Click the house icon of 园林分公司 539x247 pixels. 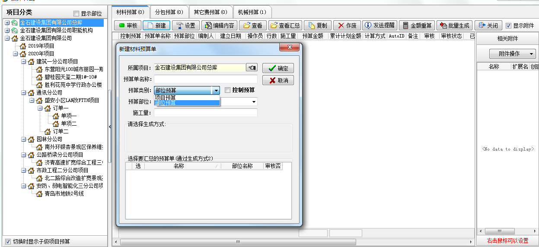(31, 139)
